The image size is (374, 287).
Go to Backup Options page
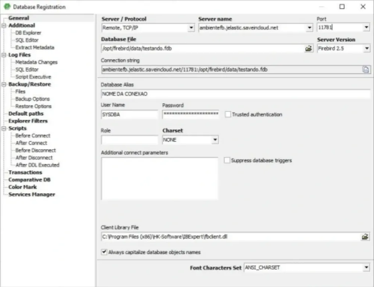[x=33, y=99]
